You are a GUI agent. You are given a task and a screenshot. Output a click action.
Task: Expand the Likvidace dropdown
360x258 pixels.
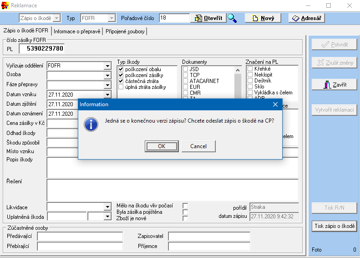(107, 207)
